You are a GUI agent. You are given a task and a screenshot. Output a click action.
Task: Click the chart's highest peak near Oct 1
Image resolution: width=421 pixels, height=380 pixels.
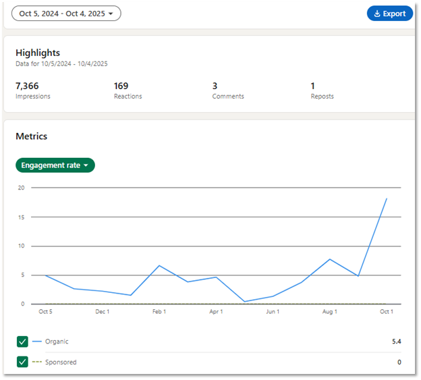pos(387,198)
